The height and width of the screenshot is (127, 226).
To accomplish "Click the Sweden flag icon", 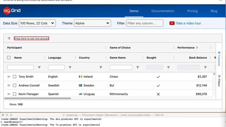I will (81, 85).
